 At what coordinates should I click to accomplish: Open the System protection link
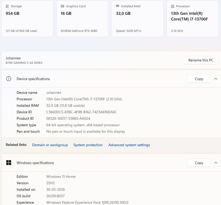pyautogui.click(x=88, y=145)
